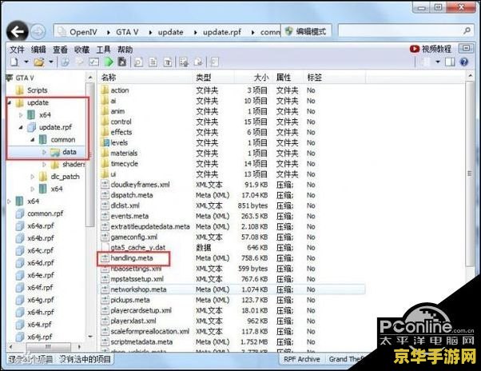The height and width of the screenshot is (371, 481).
Task: Select the data folder in the tree
Action: pos(70,152)
